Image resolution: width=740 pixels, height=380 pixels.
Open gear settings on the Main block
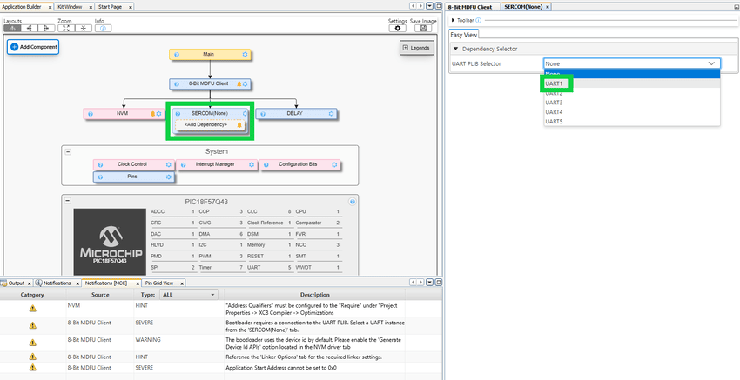tap(245, 55)
